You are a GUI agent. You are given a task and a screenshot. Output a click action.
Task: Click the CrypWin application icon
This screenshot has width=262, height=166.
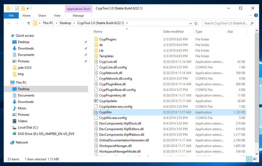[x=96, y=112]
